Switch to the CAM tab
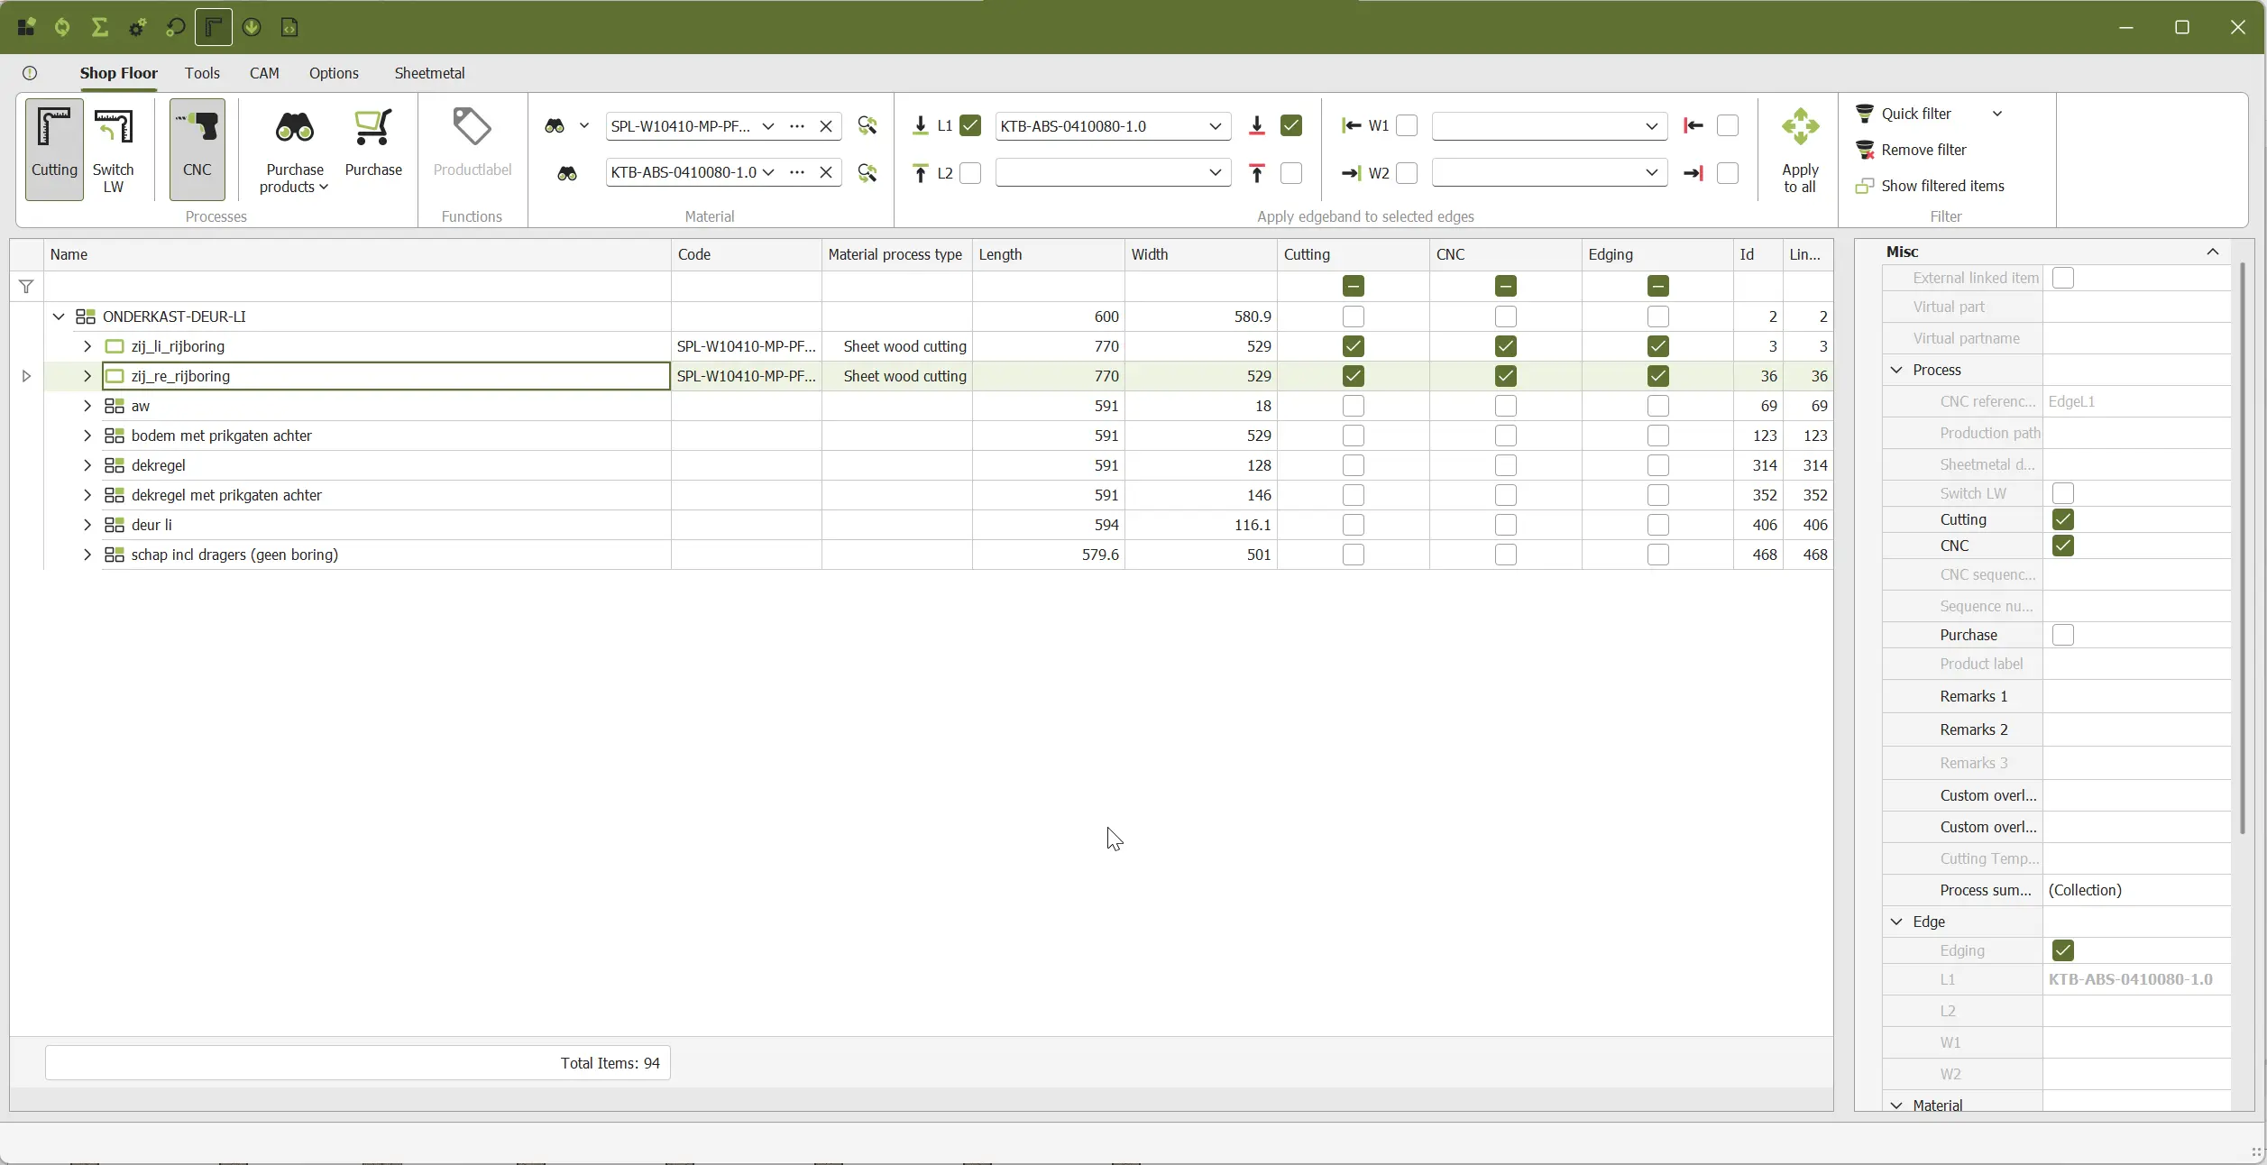2267x1165 pixels. [264, 73]
